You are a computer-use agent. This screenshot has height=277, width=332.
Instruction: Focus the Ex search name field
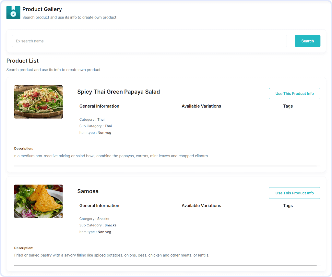pos(149,41)
